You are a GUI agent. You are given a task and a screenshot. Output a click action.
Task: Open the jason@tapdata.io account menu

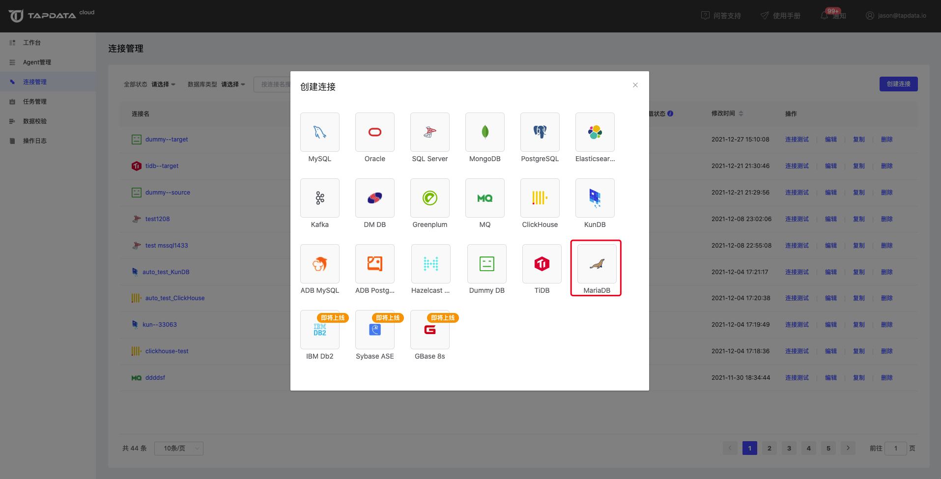pyautogui.click(x=896, y=16)
